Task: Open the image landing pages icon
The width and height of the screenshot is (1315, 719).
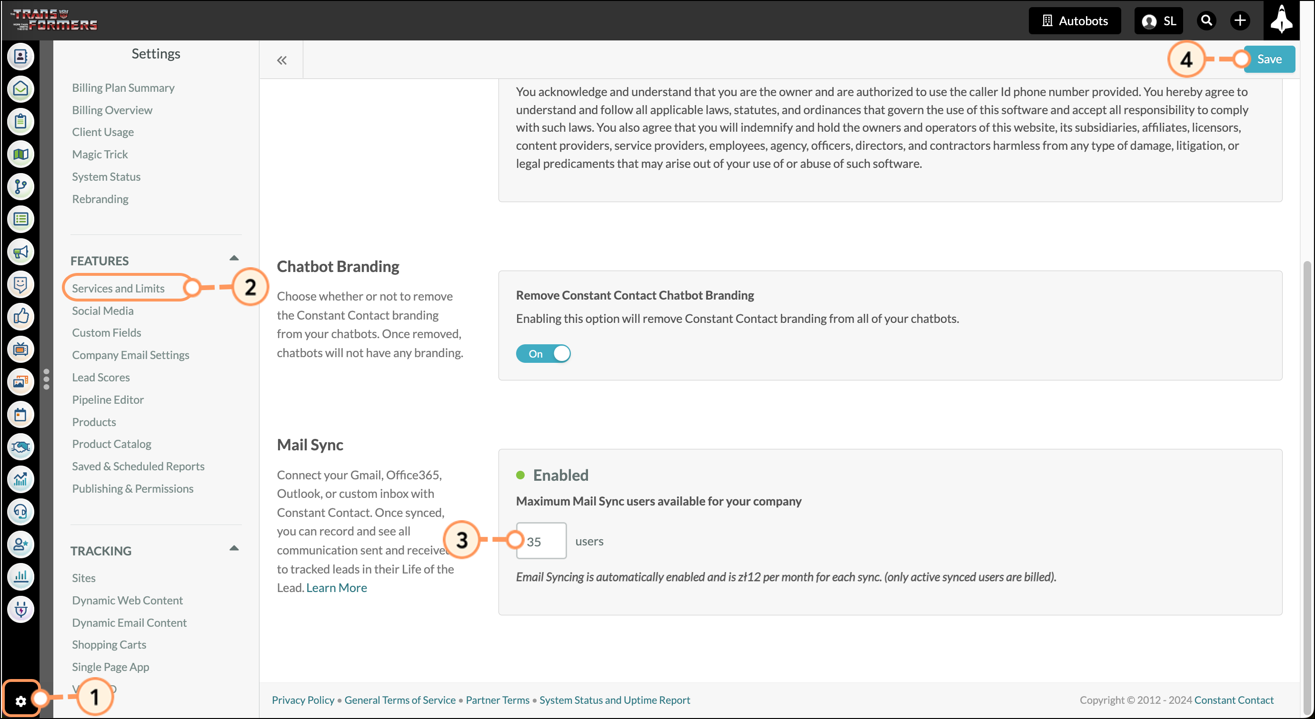Action: click(20, 382)
